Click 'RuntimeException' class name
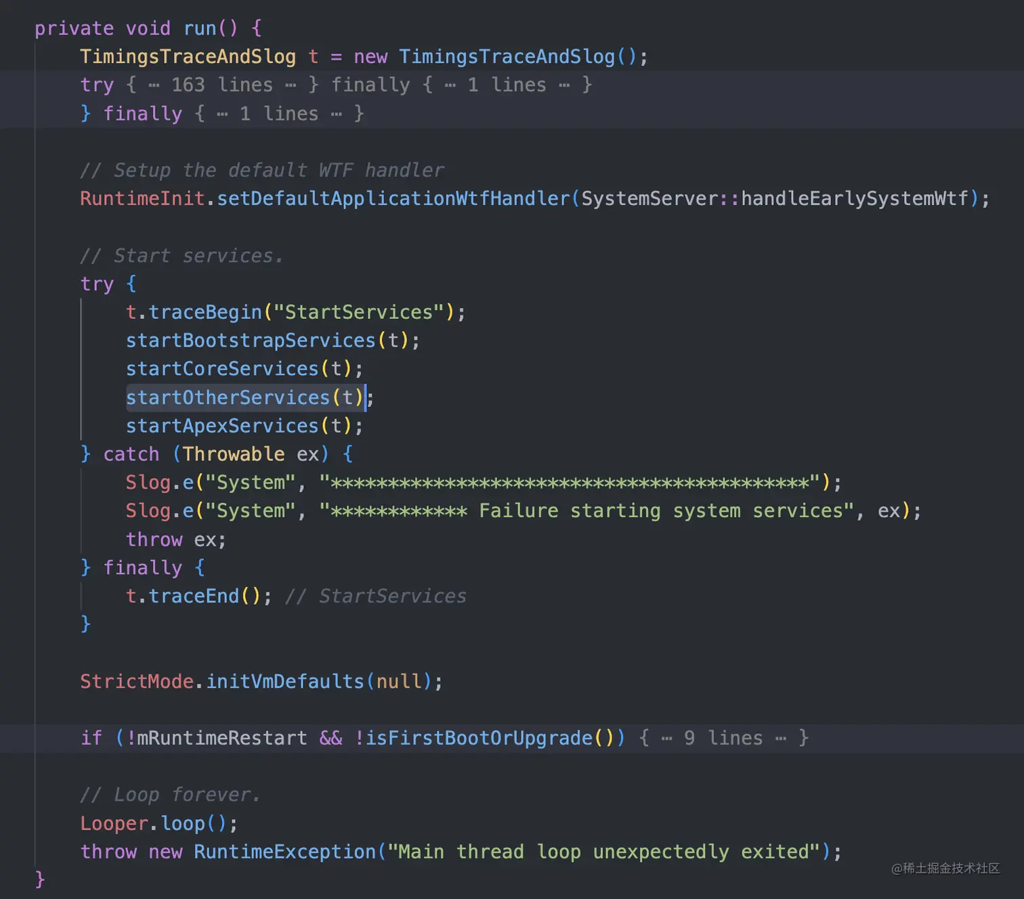The height and width of the screenshot is (899, 1024). tap(284, 852)
